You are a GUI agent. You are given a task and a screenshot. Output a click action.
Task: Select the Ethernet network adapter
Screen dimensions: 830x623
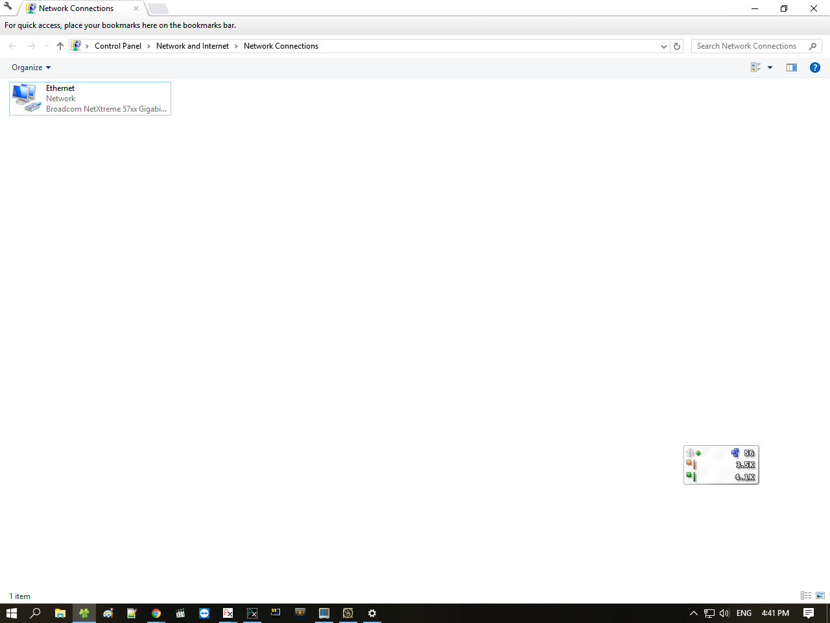tap(90, 99)
